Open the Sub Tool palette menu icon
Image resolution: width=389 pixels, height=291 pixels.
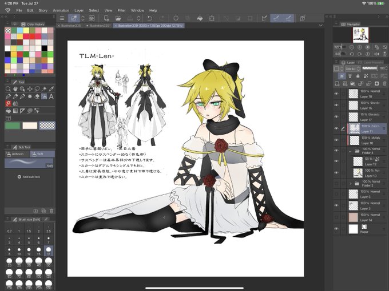coord(7,147)
